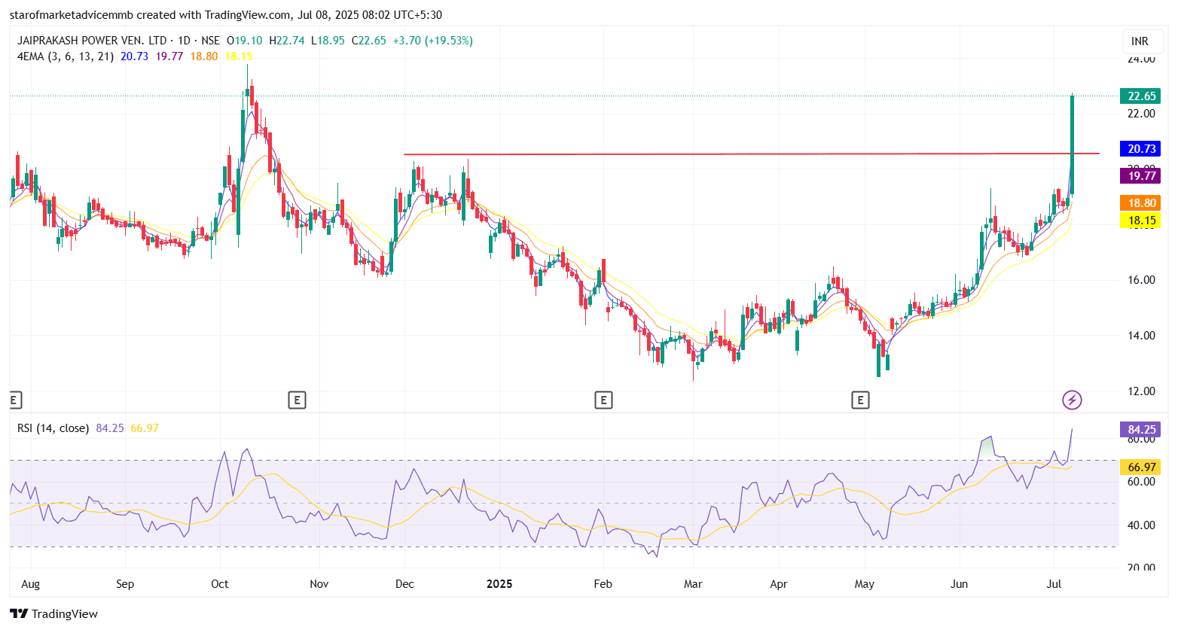Click the Jun label on the time axis
The width and height of the screenshot is (1178, 630).
click(x=960, y=584)
